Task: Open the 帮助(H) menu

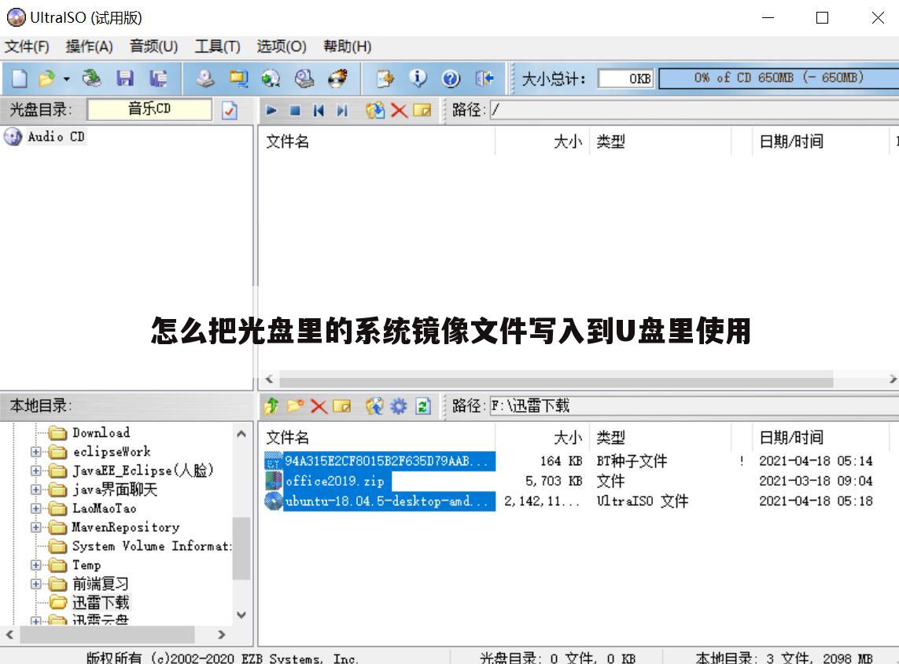Action: [348, 46]
